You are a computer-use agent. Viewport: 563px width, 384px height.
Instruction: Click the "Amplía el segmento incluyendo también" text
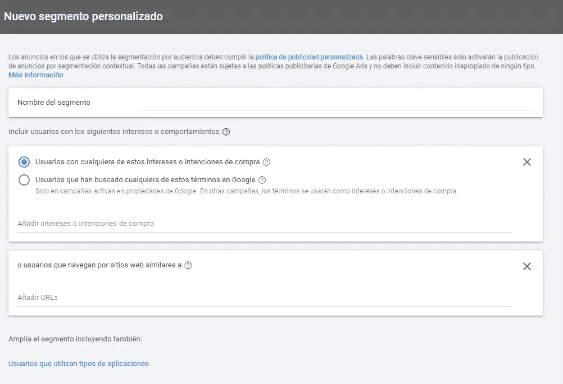tap(75, 339)
